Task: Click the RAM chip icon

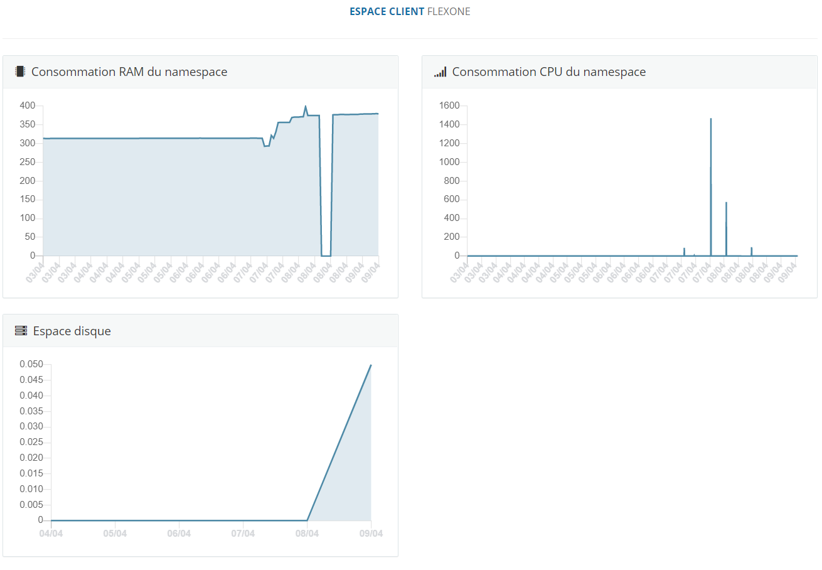Action: pyautogui.click(x=20, y=72)
